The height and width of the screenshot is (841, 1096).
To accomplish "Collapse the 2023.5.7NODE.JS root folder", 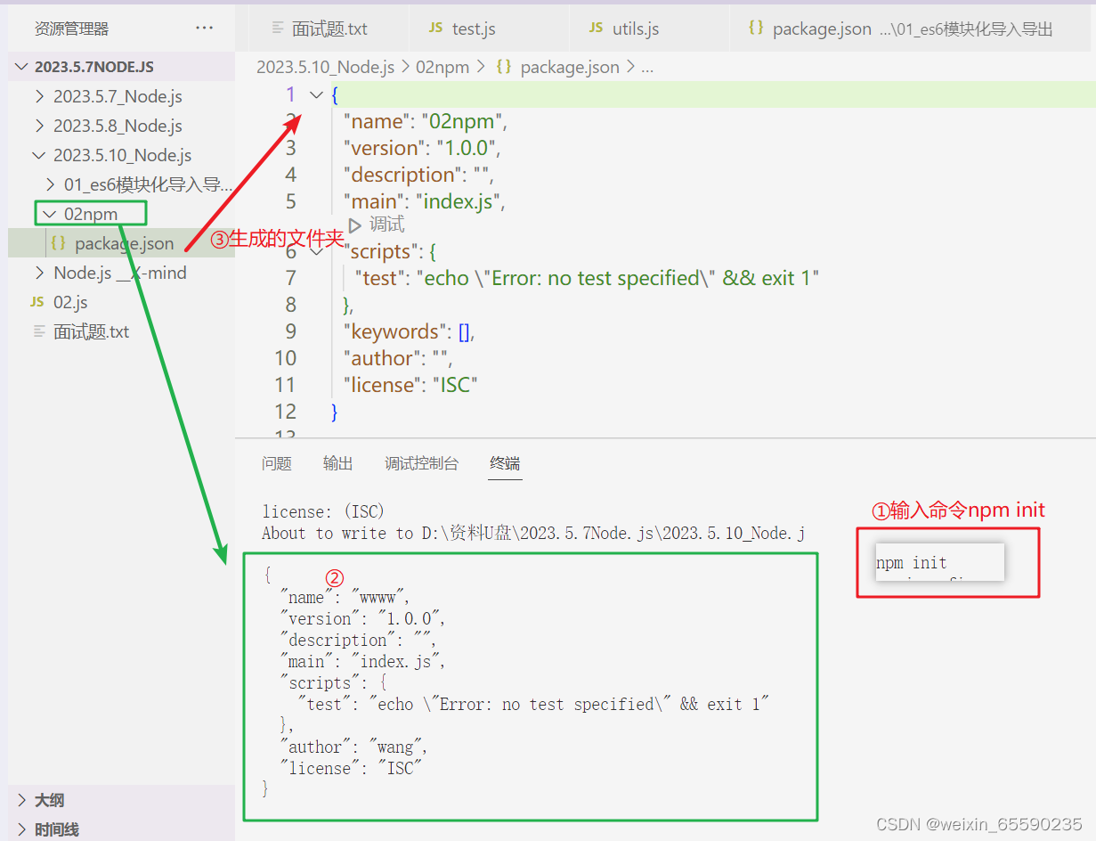I will (21, 67).
